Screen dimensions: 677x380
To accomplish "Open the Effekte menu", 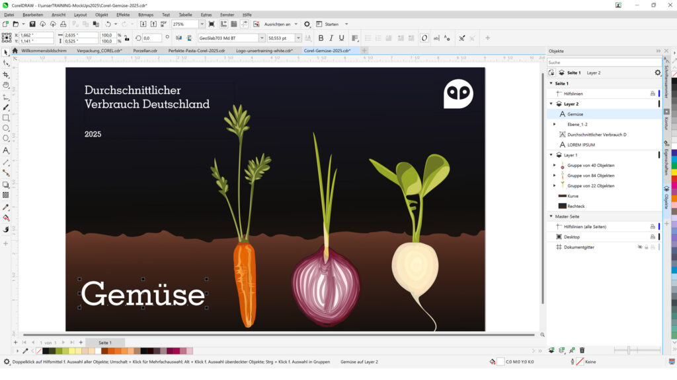I will (123, 15).
